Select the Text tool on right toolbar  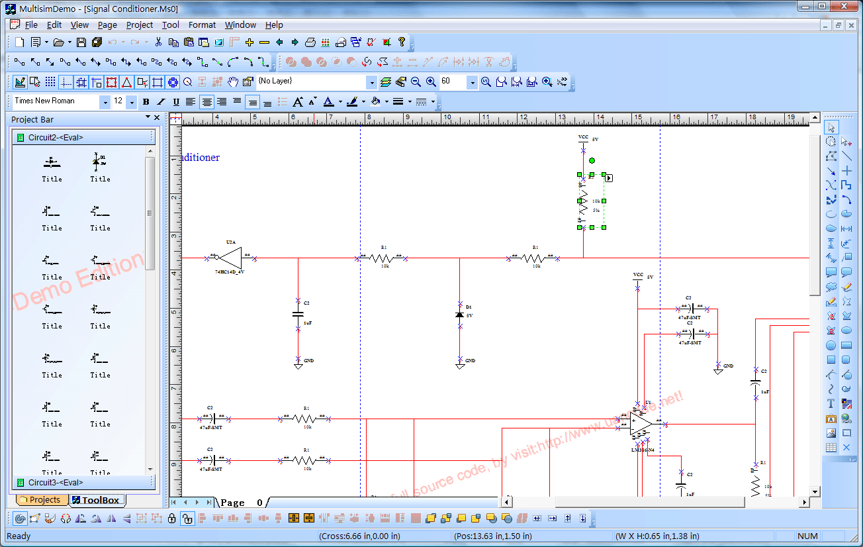pos(831,403)
